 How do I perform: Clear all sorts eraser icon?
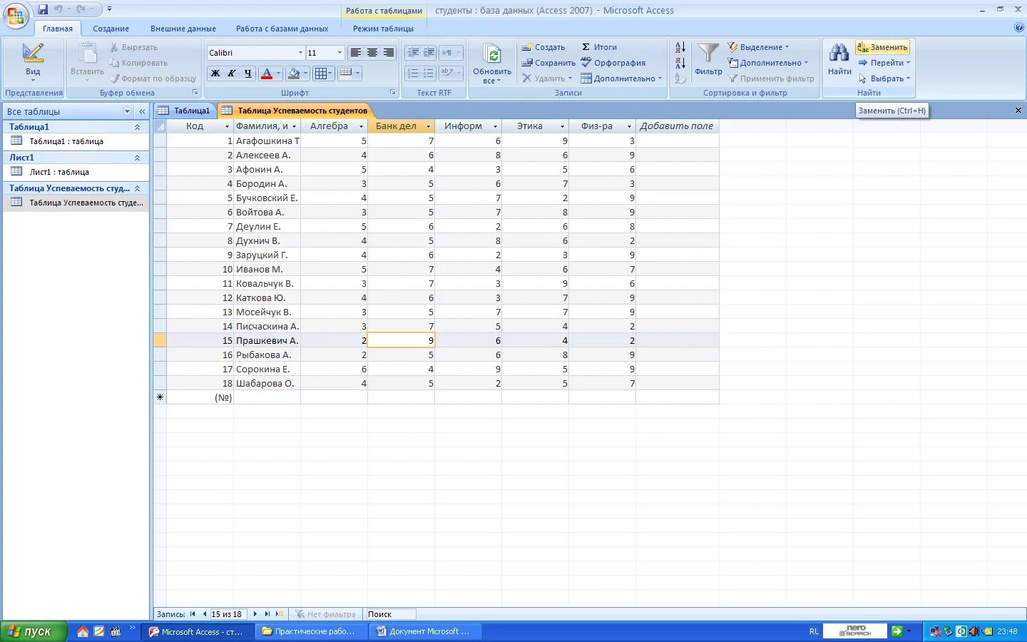680,78
